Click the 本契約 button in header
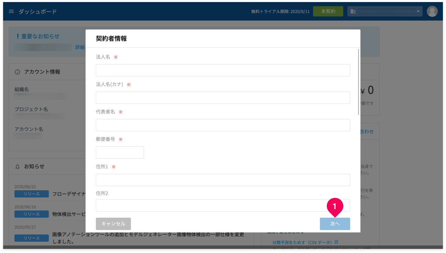The height and width of the screenshot is (253, 446). click(x=328, y=11)
